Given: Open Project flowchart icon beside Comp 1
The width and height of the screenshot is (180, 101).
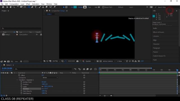Looking at the screenshot, I should 41,35.
